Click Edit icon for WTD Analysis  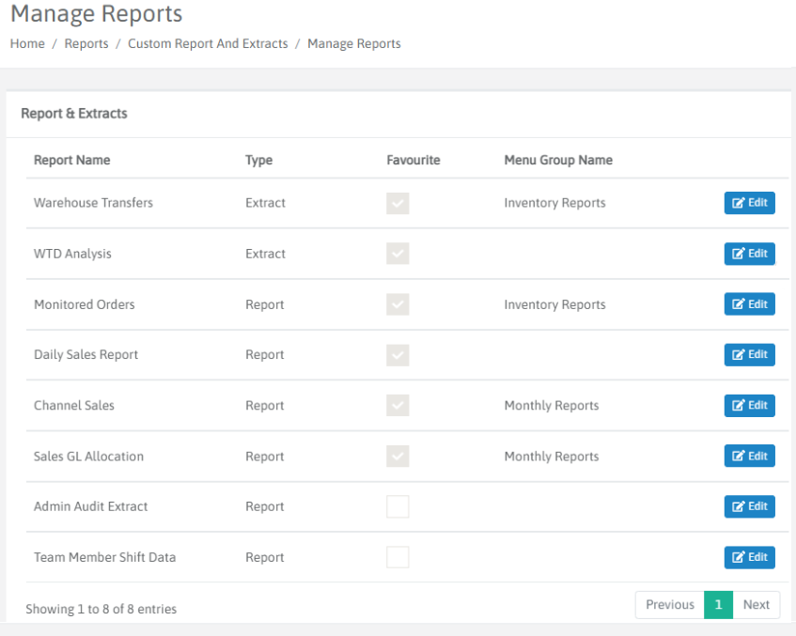coord(749,254)
